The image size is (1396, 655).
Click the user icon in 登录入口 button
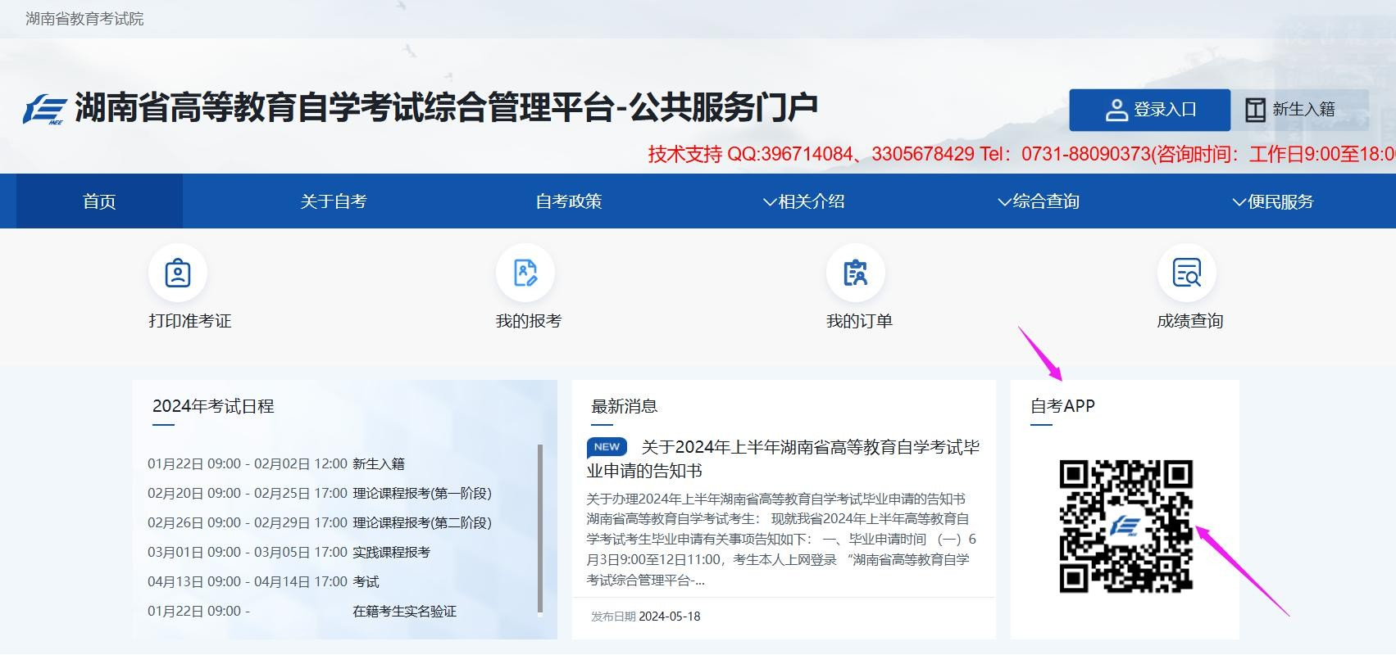pos(1116,111)
